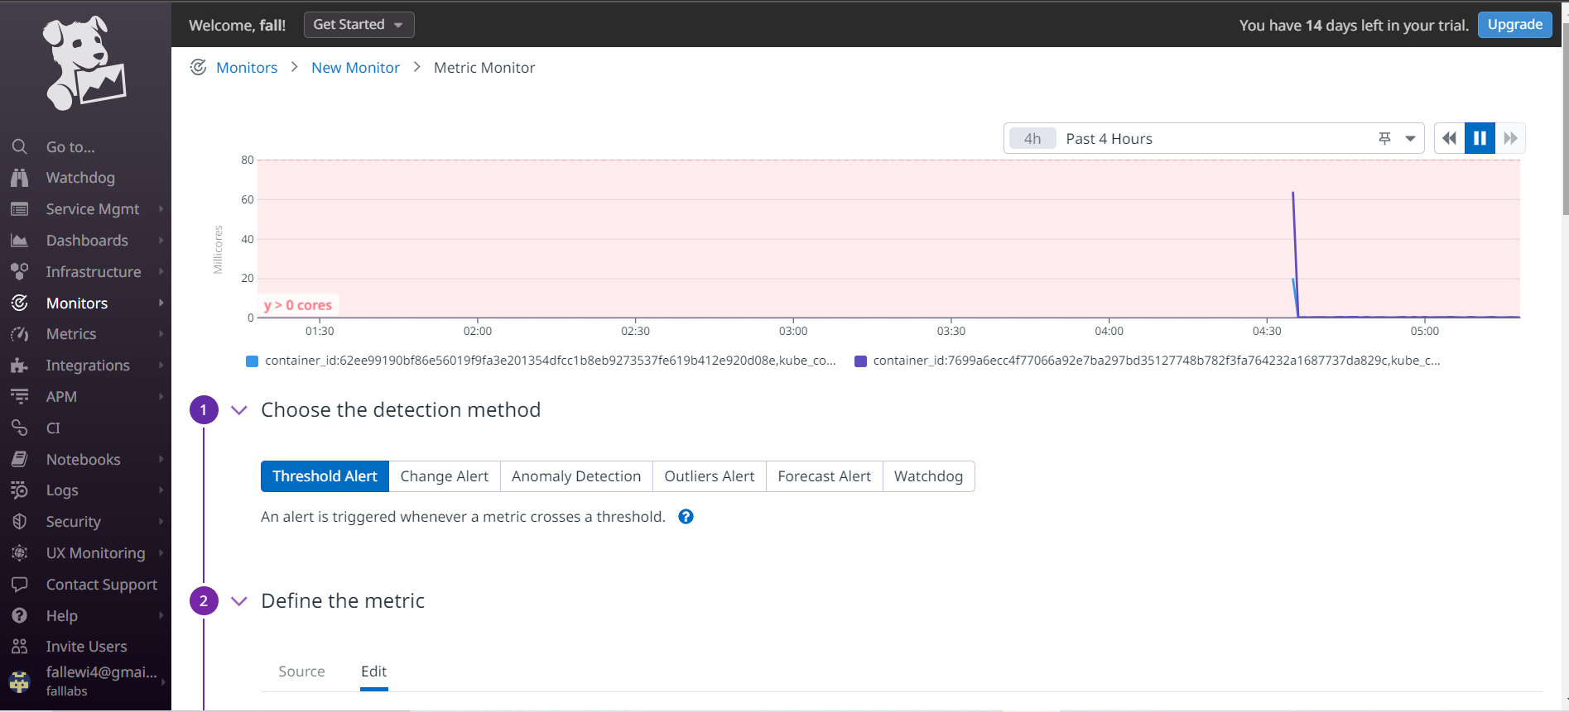Screen dimensions: 1569x712
Task: Open the Get Started dropdown
Action: [x=359, y=25]
